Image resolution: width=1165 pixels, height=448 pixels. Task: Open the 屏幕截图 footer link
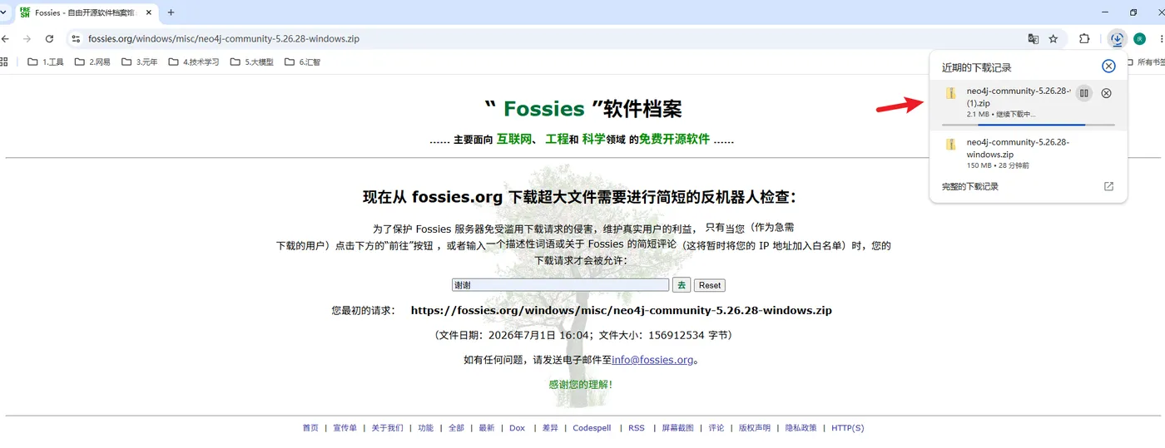tap(677, 428)
